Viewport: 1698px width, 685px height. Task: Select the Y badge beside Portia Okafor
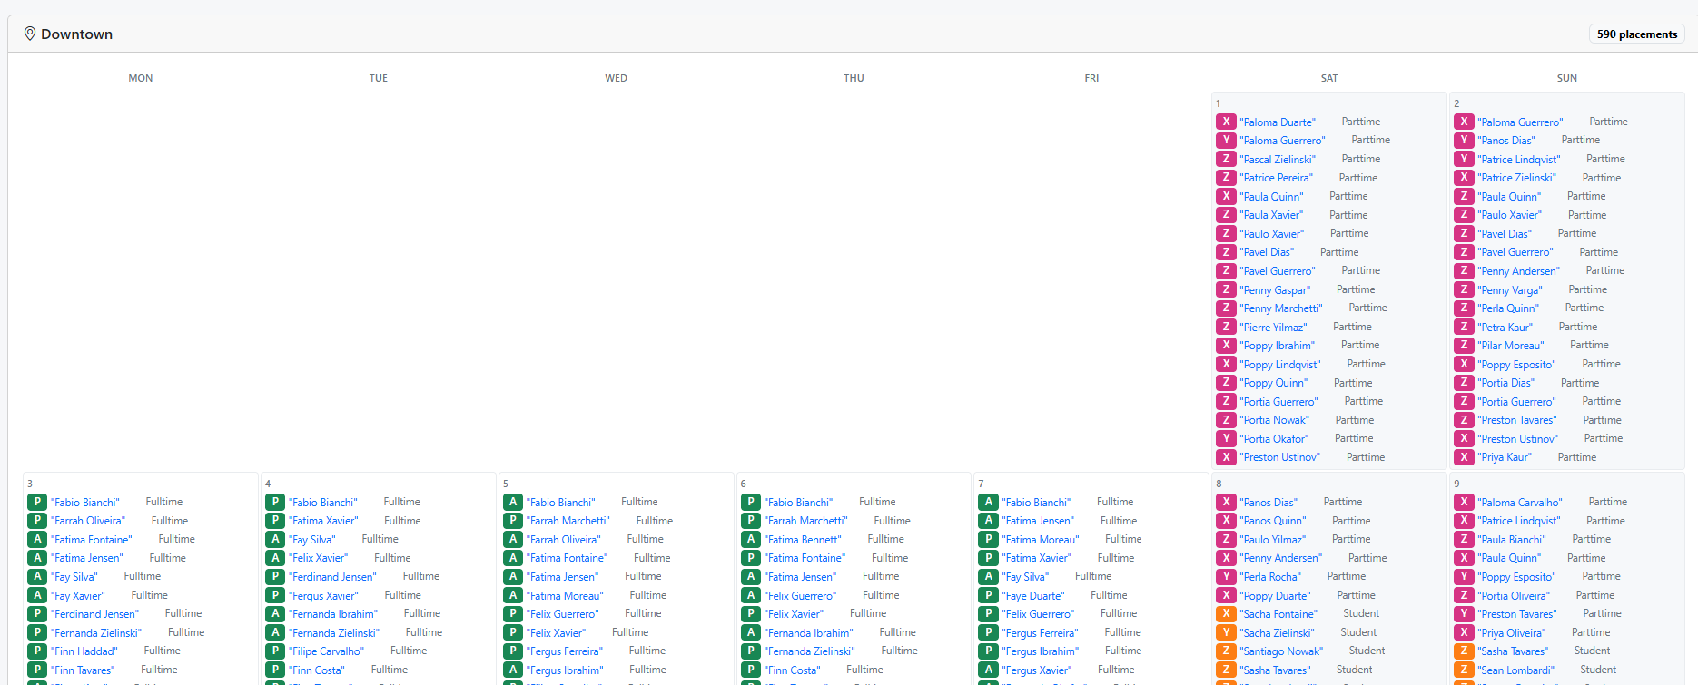1226,438
